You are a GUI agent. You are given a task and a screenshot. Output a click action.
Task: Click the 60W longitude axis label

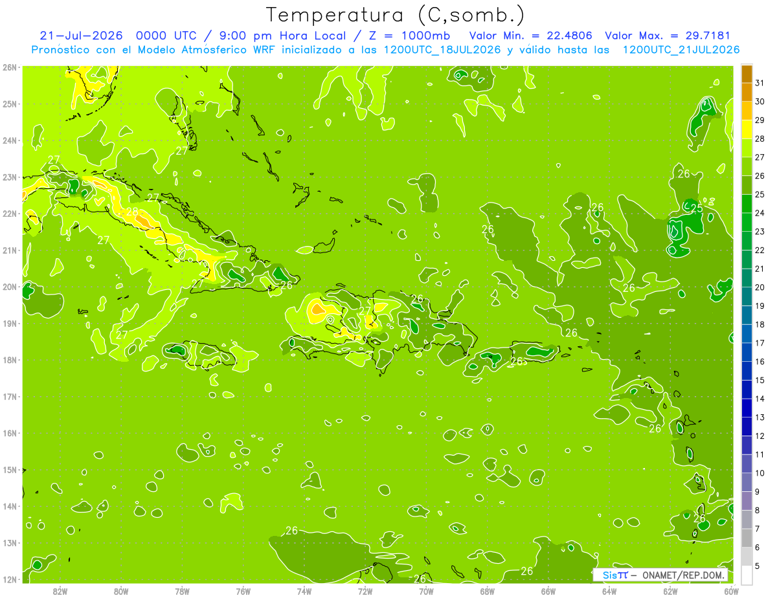pos(731,591)
